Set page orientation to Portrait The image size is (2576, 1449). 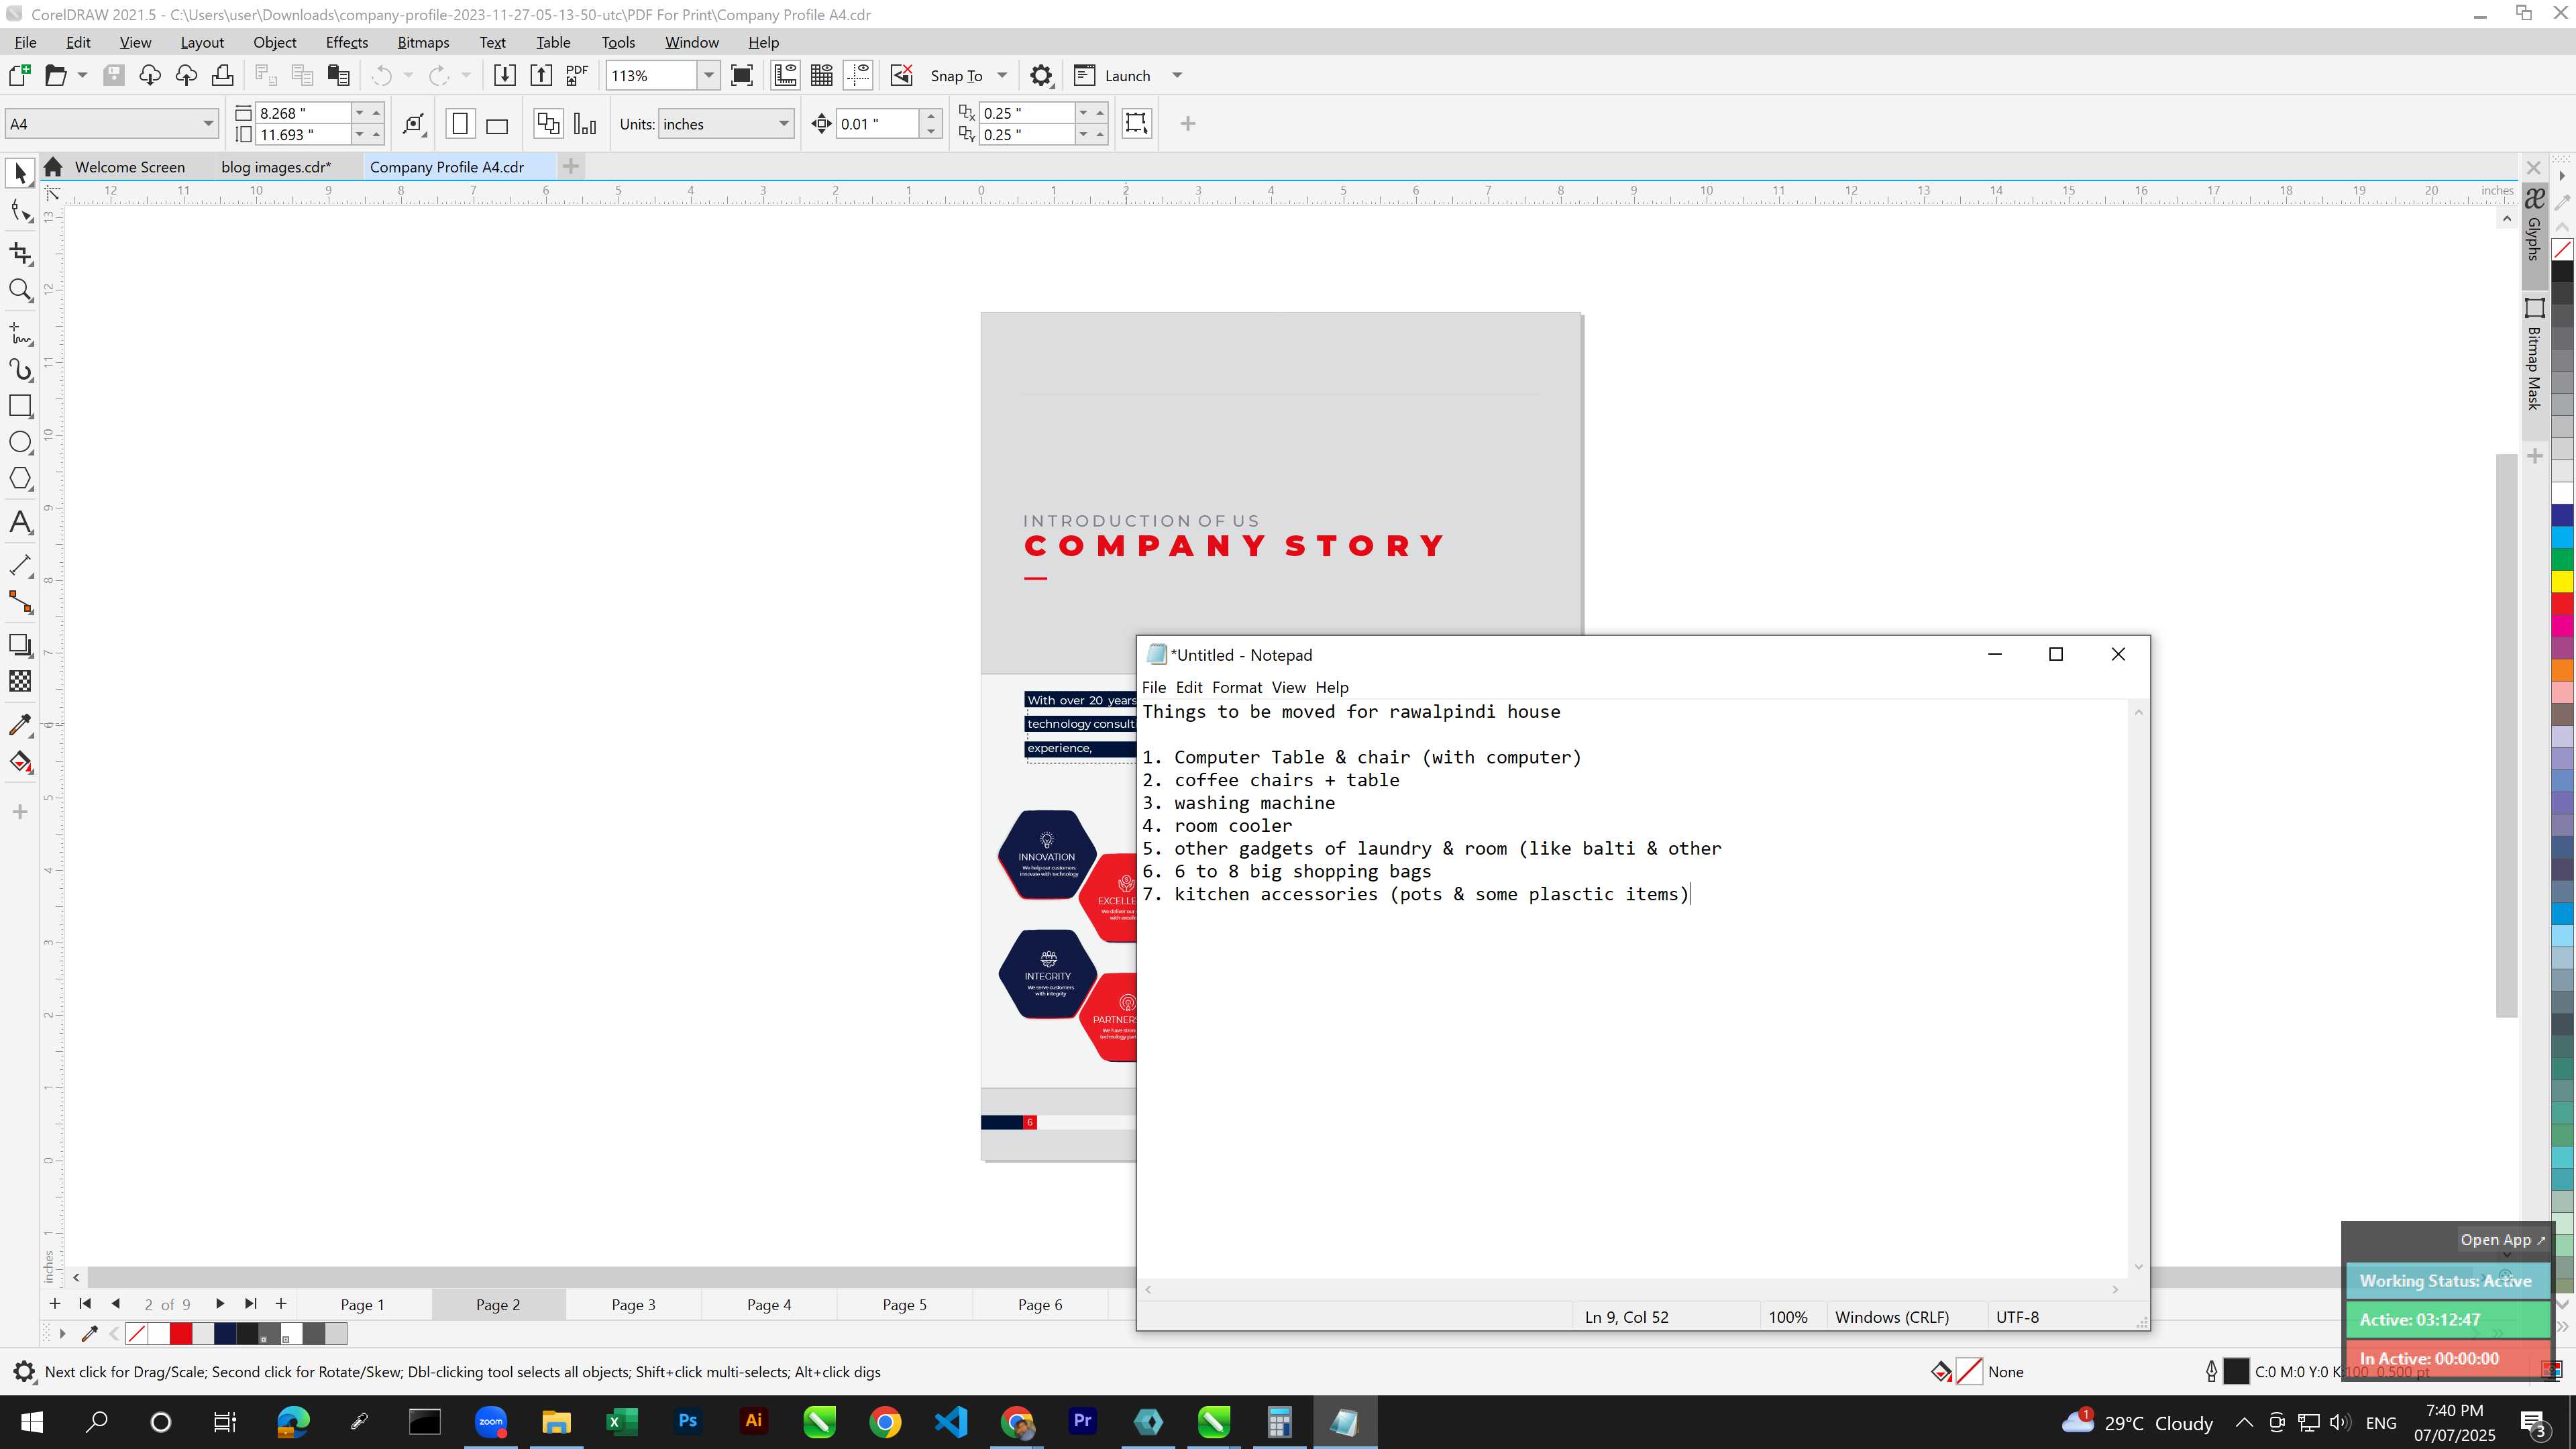tap(460, 124)
